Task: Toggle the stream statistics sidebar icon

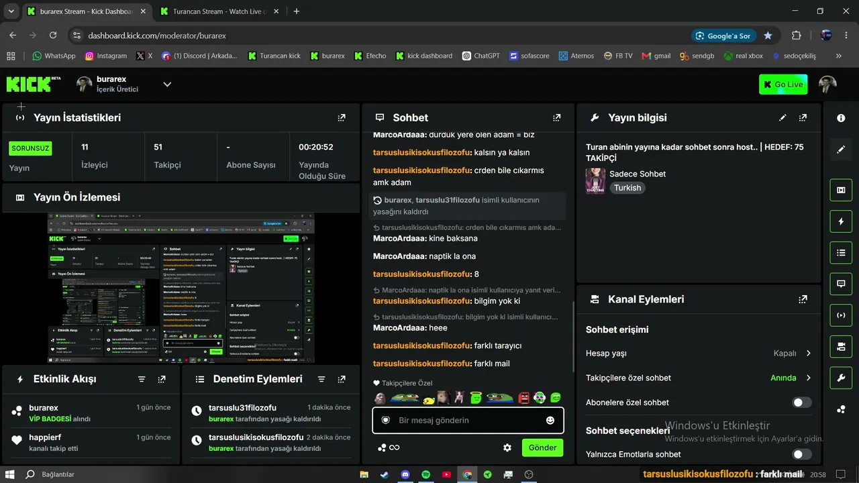Action: click(x=841, y=315)
